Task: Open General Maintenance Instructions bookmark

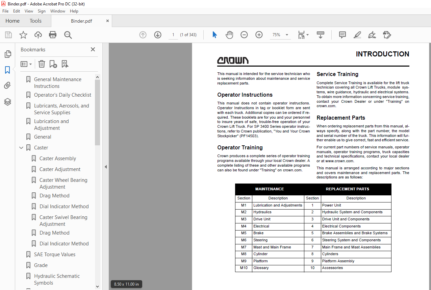Action: pos(58,83)
